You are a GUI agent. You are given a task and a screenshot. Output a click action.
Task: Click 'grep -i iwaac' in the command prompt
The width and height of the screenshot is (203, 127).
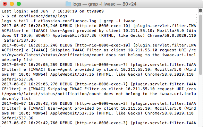[x=119, y=21]
